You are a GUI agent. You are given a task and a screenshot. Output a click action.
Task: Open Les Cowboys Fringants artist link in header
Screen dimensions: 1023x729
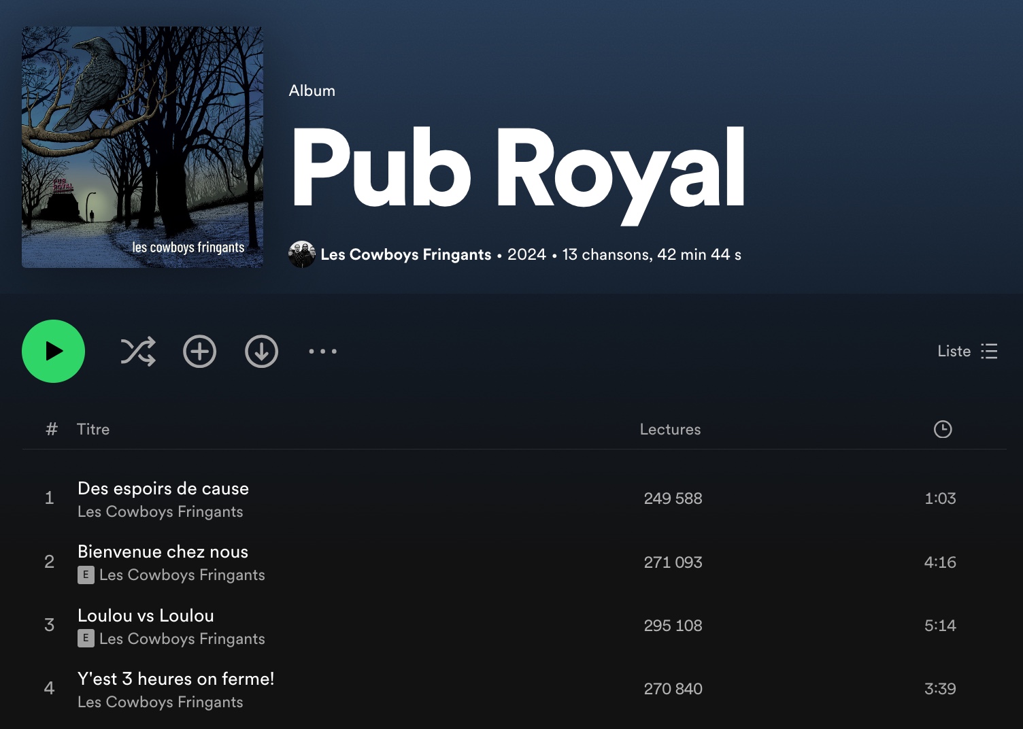[x=406, y=254]
